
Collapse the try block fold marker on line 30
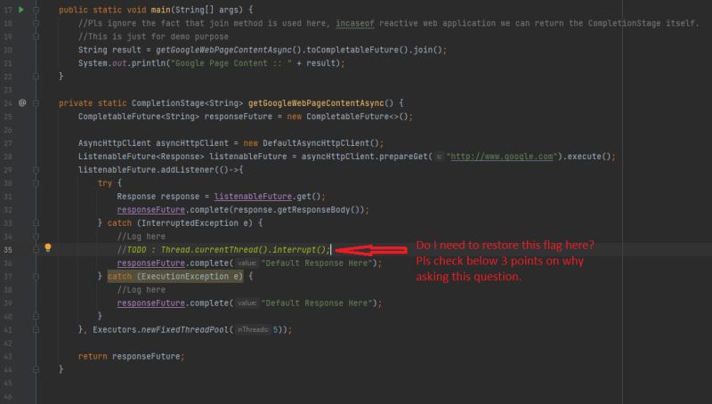36,183
